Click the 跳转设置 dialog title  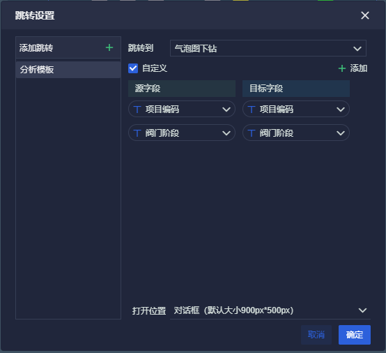coord(35,15)
